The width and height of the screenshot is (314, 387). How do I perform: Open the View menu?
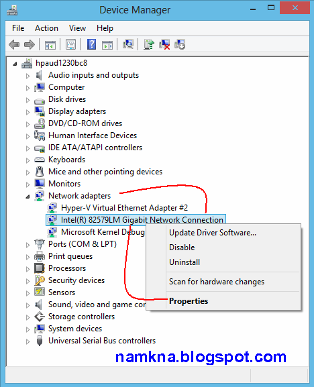77,28
